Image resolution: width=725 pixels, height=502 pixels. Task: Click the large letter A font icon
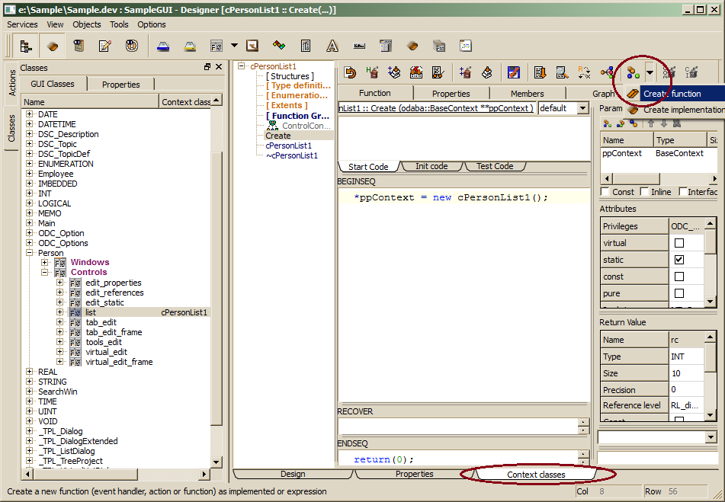pyautogui.click(x=332, y=46)
